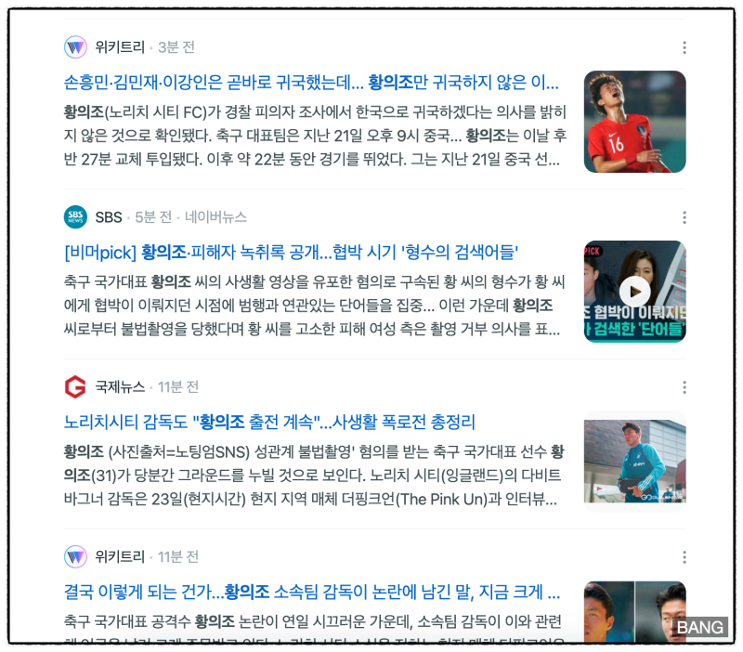Open three-dot menu for fourth 위키트리 article
This screenshot has height=652, width=743.
[684, 557]
